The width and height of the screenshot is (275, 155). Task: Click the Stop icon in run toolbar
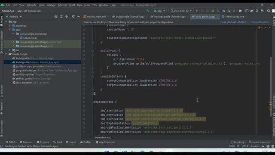234,11
